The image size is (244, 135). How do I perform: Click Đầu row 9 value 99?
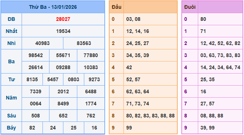click(x=129, y=128)
